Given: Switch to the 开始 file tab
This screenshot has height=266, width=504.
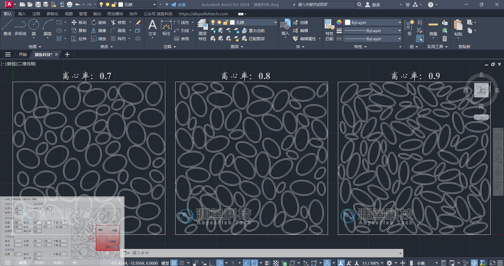Looking at the screenshot, I should [23, 54].
